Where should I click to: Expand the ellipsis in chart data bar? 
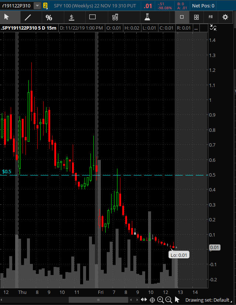(196, 28)
